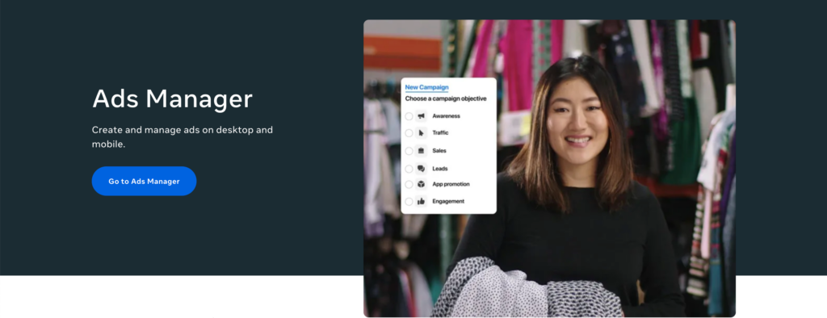Select the Leads radio button

409,169
